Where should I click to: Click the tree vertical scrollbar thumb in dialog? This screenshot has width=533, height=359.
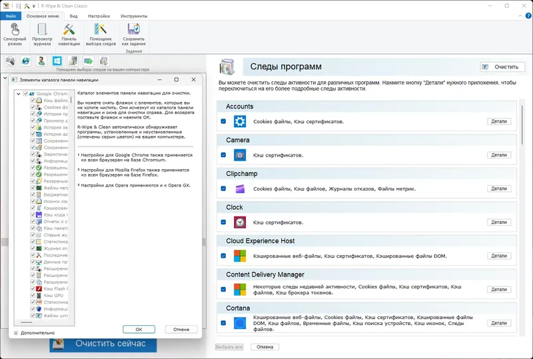coord(71,101)
